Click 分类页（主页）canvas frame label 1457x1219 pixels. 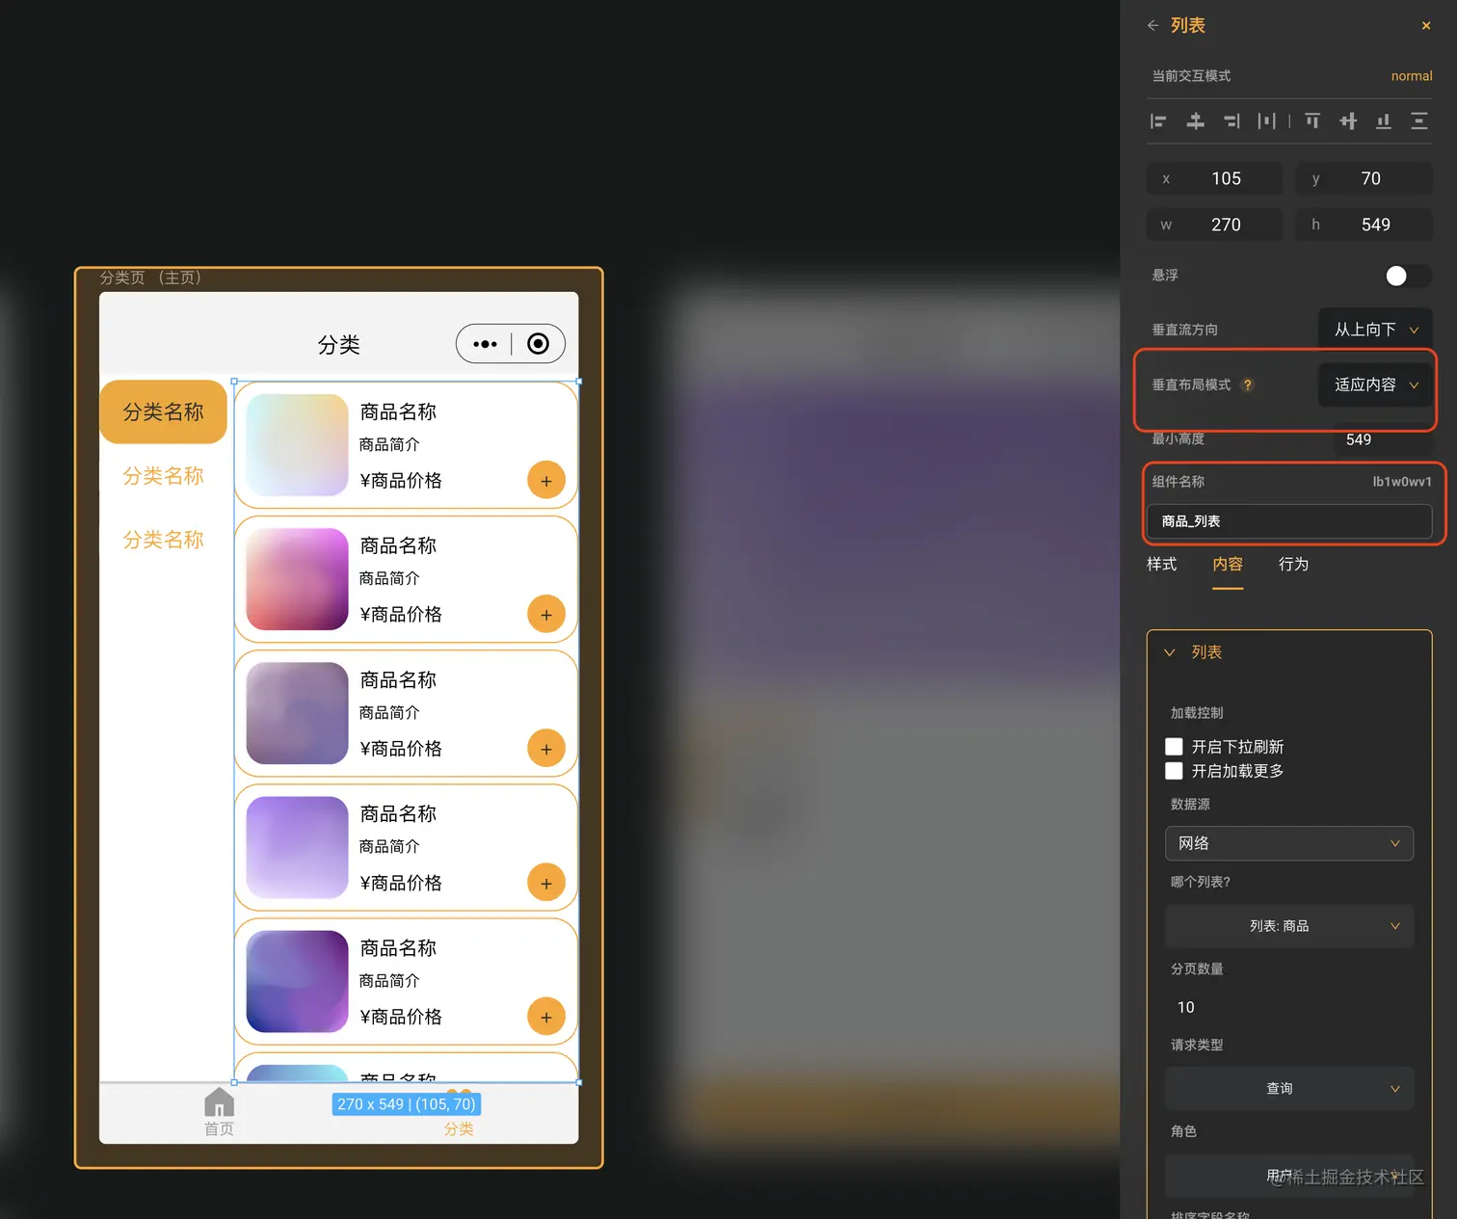pos(150,278)
